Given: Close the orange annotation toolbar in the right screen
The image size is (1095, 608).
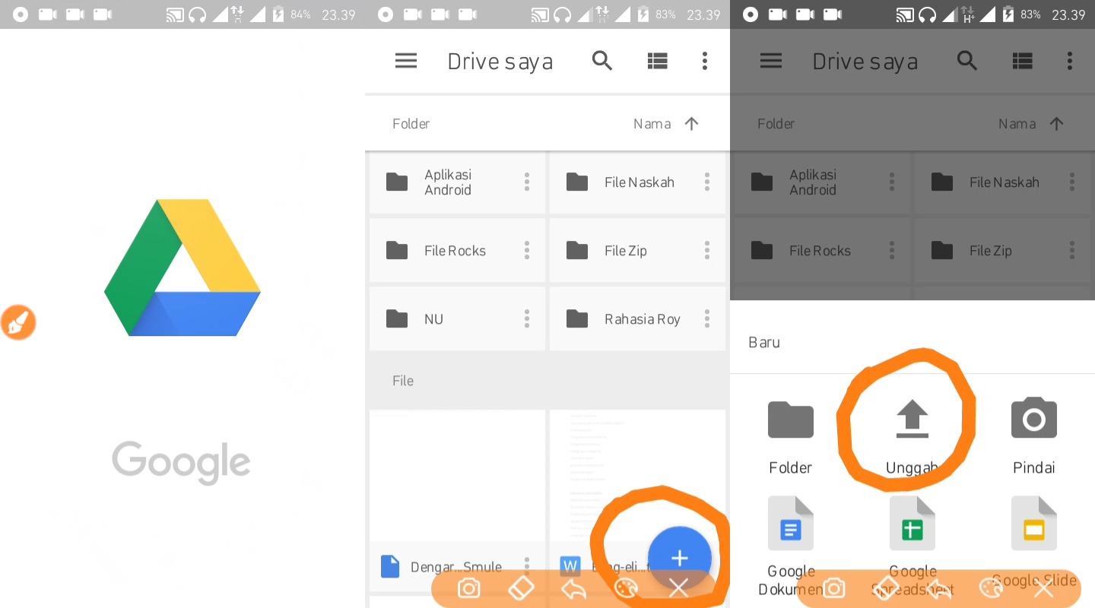Looking at the screenshot, I should coord(1043,588).
